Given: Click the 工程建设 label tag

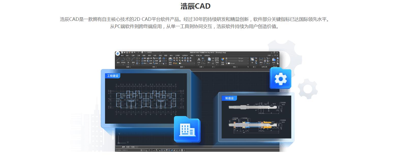Looking at the screenshot, I should pos(112,76).
